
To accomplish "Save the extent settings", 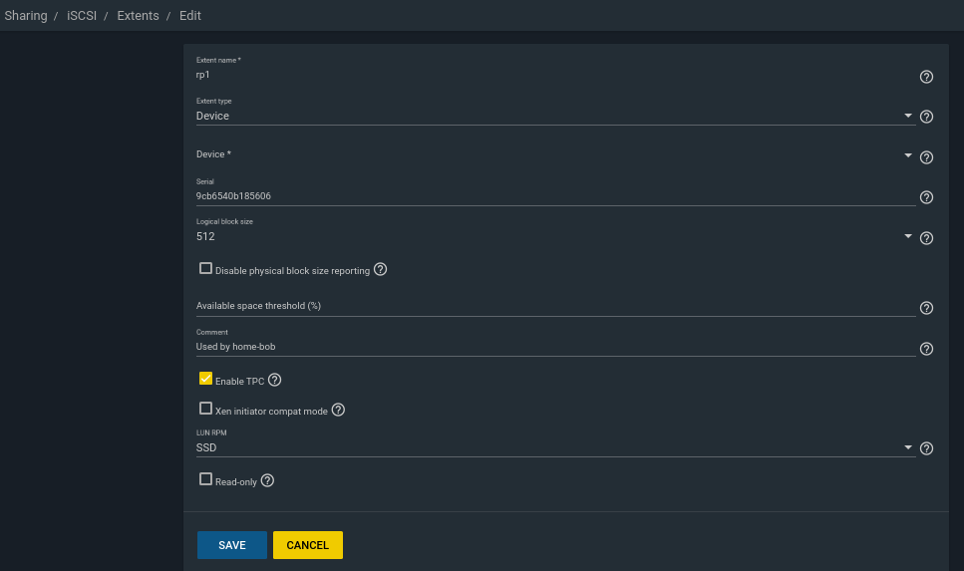I will (231, 545).
